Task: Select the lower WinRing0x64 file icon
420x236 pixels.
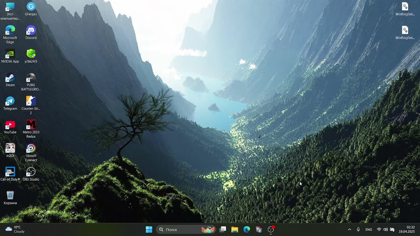Action: point(405,32)
